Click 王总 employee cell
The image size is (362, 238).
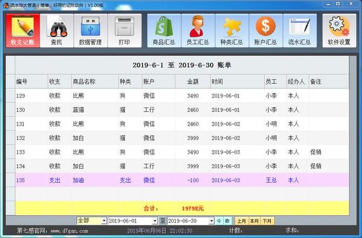271,180
